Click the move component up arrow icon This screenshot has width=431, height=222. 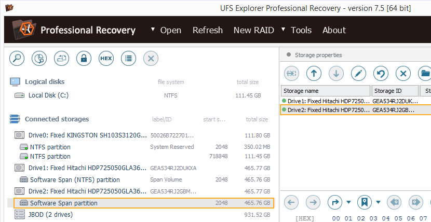pos(314,73)
